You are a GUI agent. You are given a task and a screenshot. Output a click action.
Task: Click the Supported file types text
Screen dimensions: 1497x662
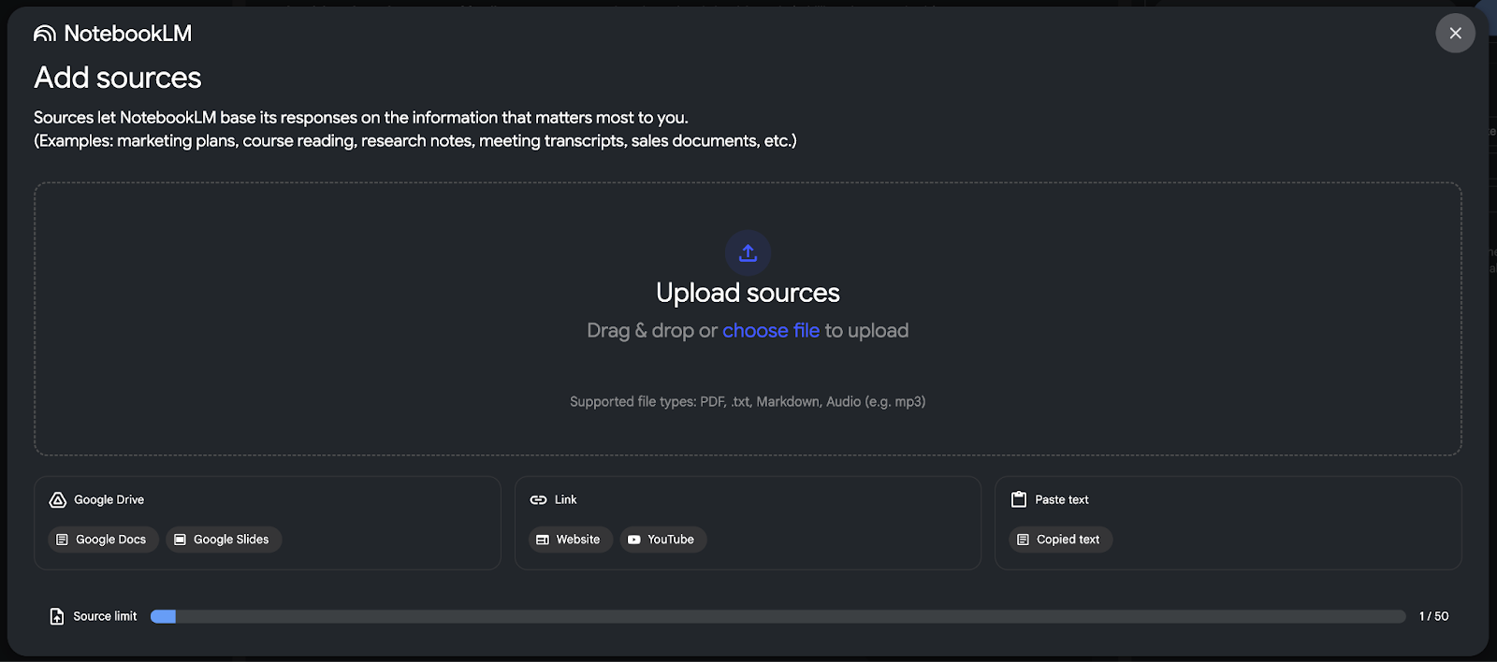coord(748,401)
